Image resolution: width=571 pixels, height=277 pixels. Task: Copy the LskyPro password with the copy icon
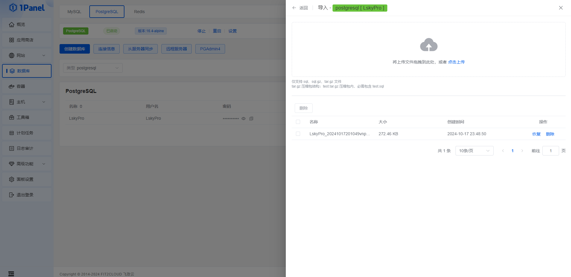(x=251, y=119)
